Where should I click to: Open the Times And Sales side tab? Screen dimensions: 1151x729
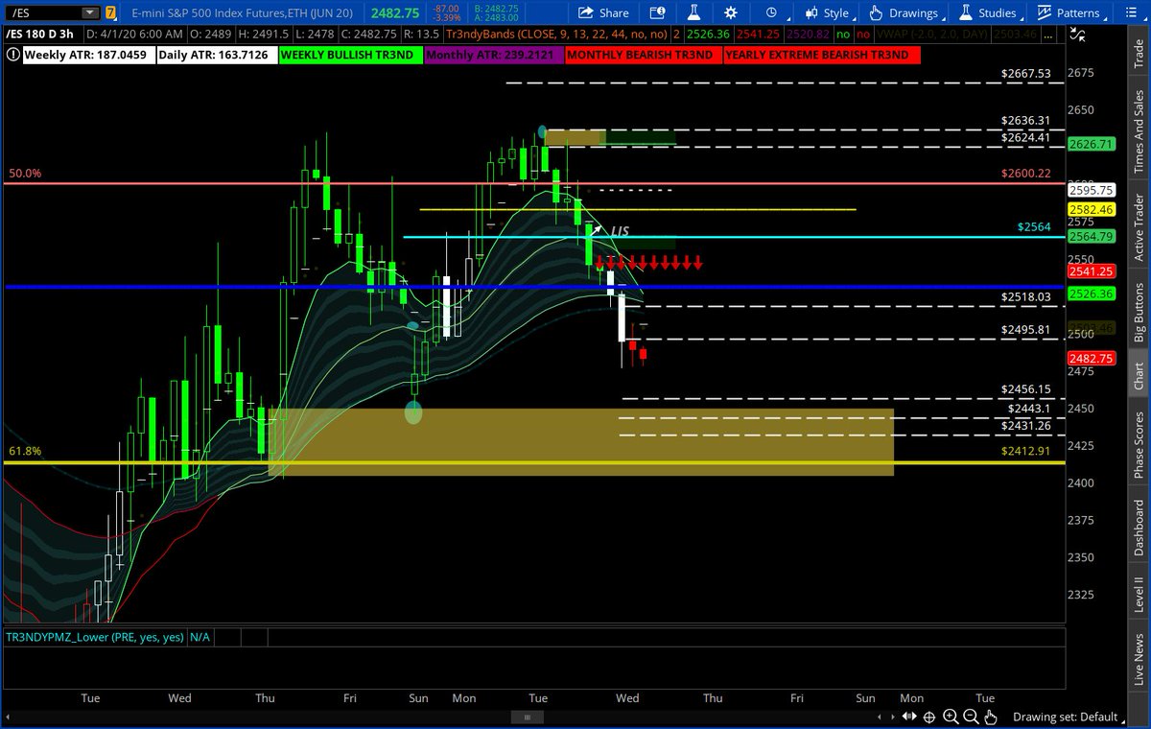(1139, 130)
